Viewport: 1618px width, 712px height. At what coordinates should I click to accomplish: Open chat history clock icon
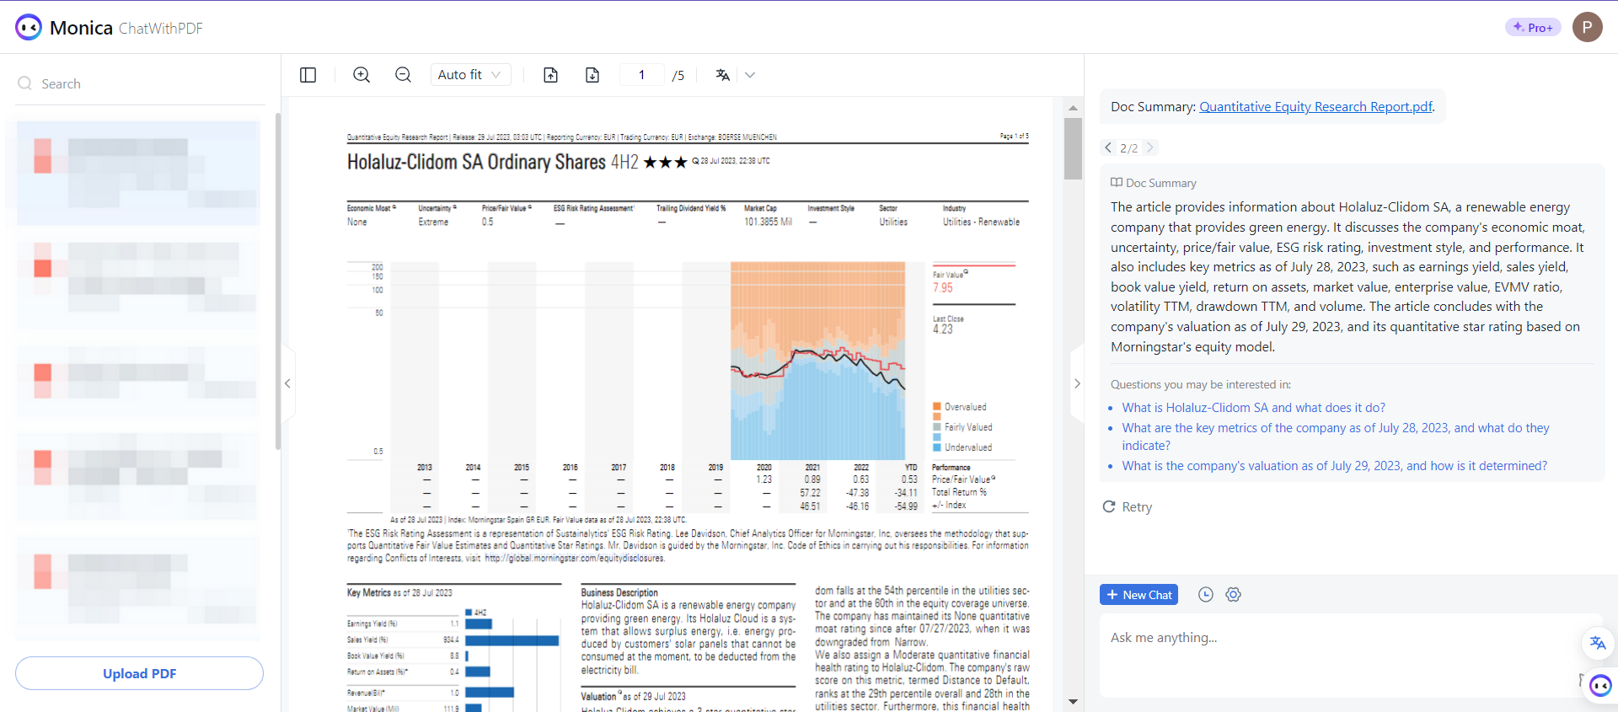click(1206, 595)
